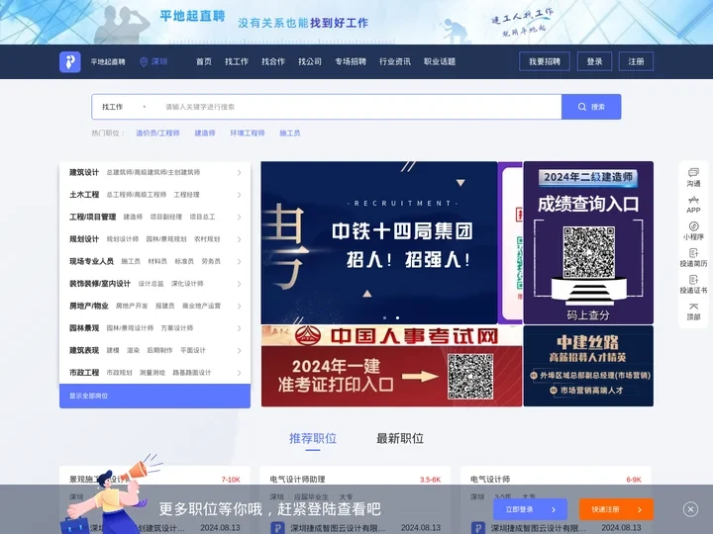Open the 小程序 mini-program icon
The height and width of the screenshot is (534, 713).
point(693,226)
